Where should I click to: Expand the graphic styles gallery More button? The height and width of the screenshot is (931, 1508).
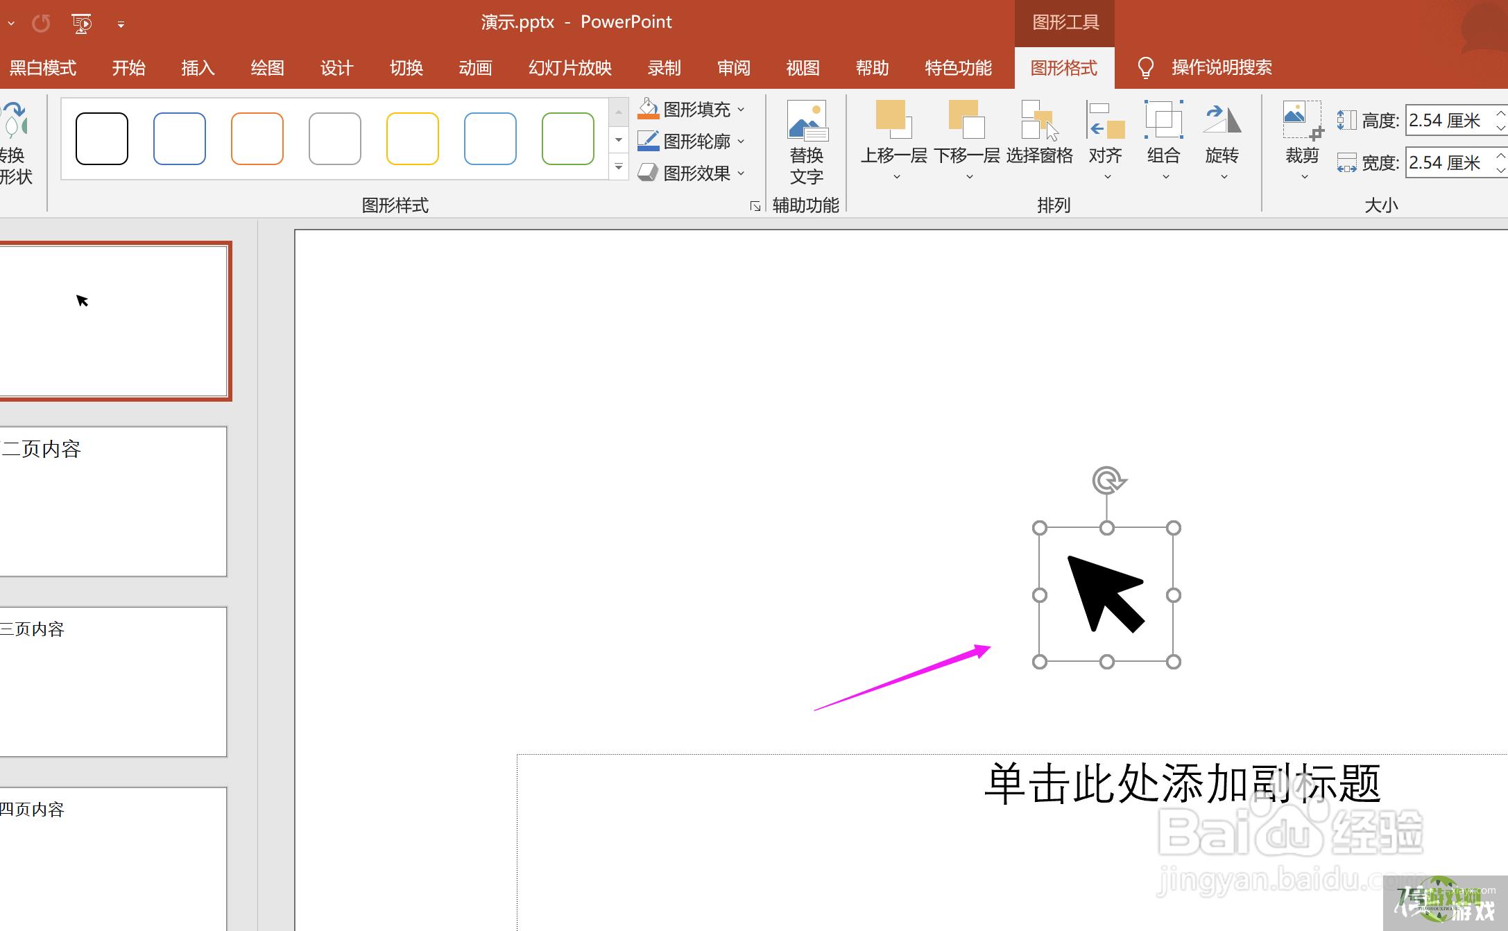tap(619, 167)
